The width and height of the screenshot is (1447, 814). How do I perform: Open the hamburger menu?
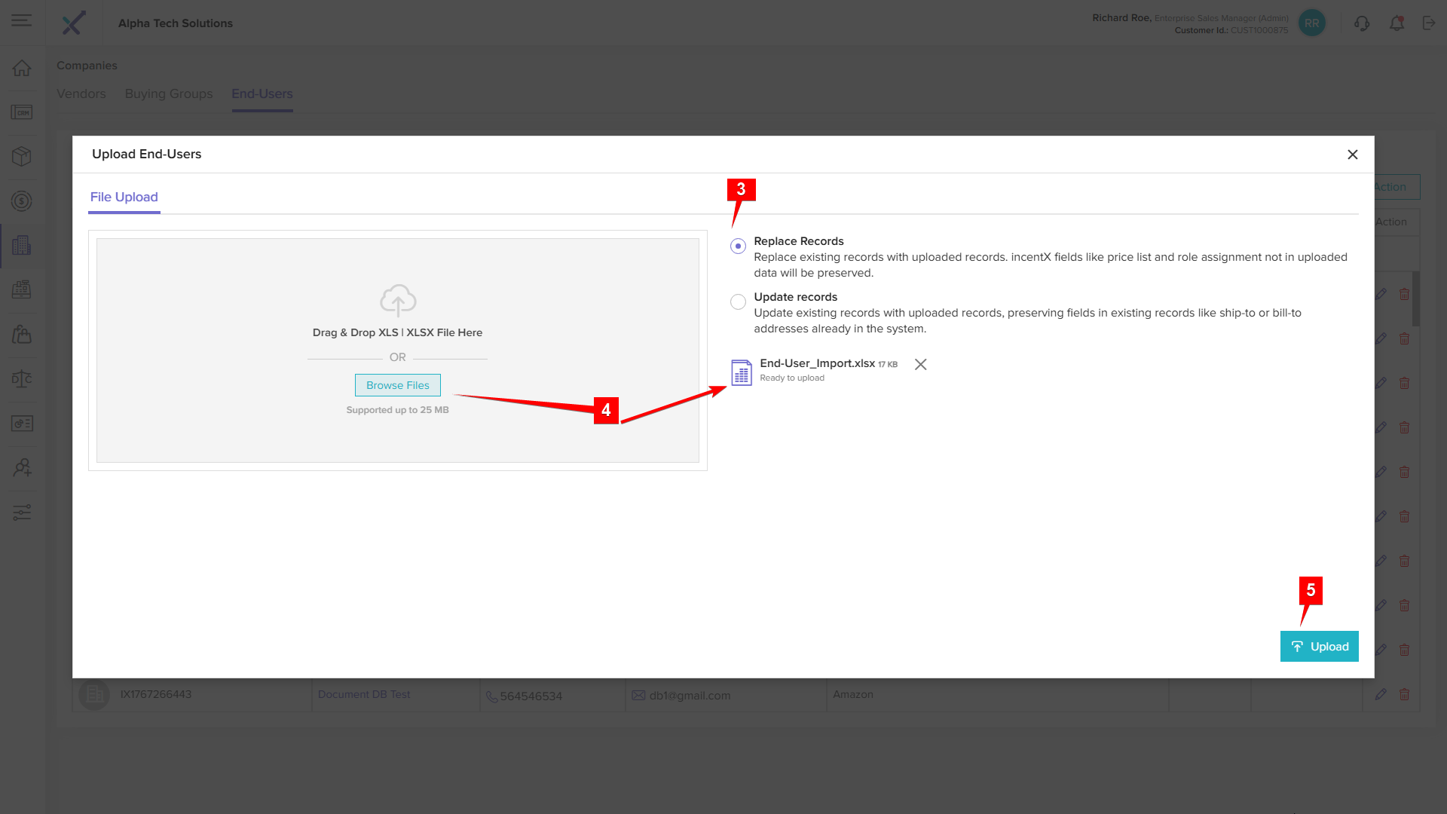[22, 22]
